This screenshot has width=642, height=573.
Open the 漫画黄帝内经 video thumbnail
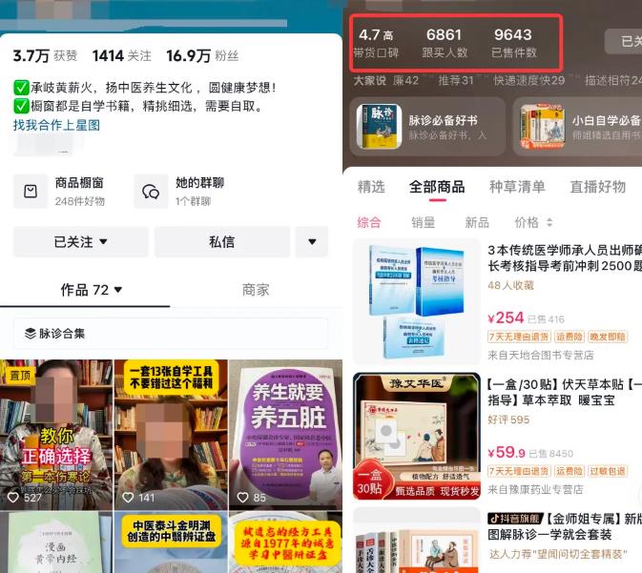pyautogui.click(x=56, y=542)
